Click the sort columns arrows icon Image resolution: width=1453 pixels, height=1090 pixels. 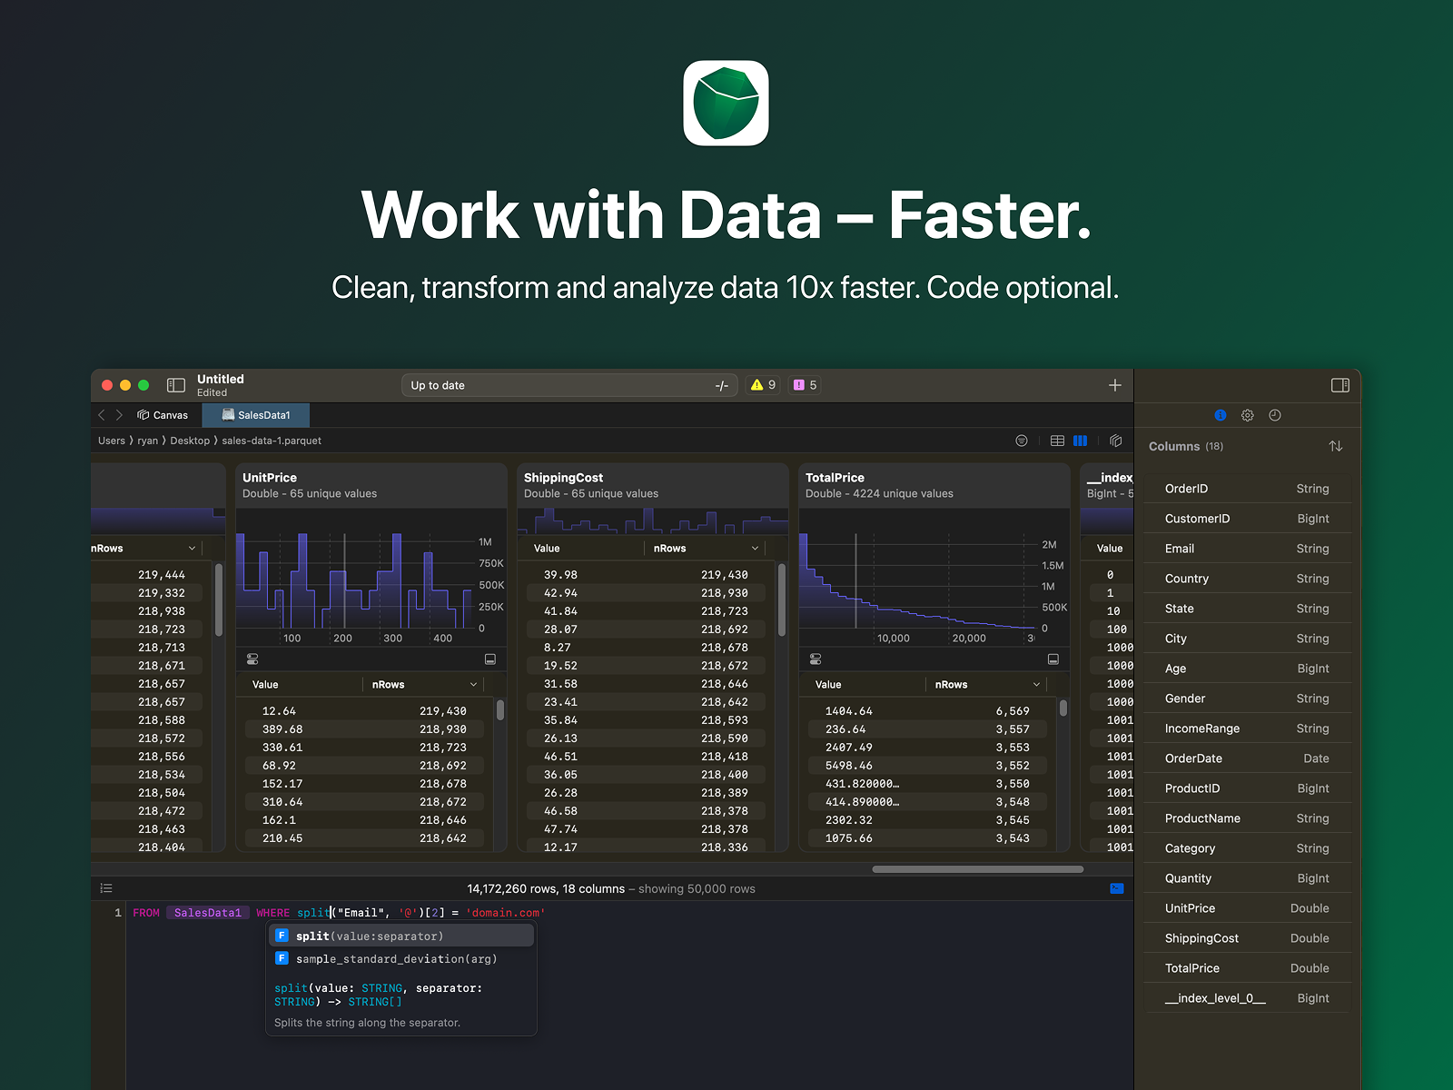pos(1335,446)
